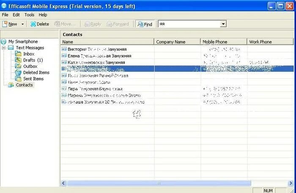
Task: Open the Deleted Items folder
Action: point(36,73)
